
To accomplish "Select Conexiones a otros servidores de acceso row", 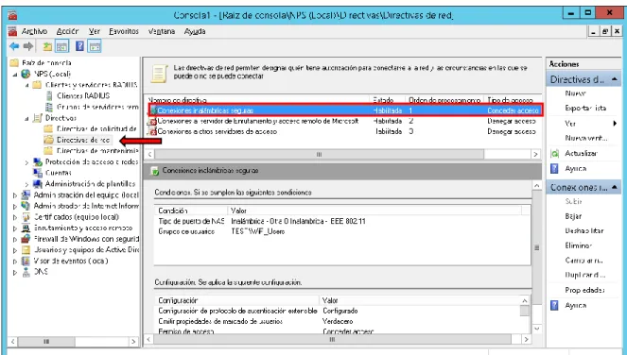I will click(343, 131).
